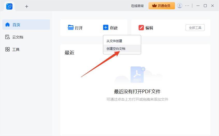The height and width of the screenshot is (136, 219).
Task: Click the 可通过点击上方打开或拖拽来添加文件 hint text
Action: pos(137,99)
